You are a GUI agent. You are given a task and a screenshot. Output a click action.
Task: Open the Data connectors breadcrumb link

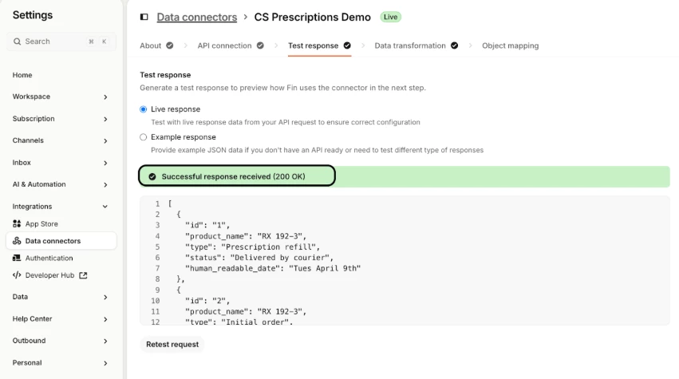(x=196, y=17)
